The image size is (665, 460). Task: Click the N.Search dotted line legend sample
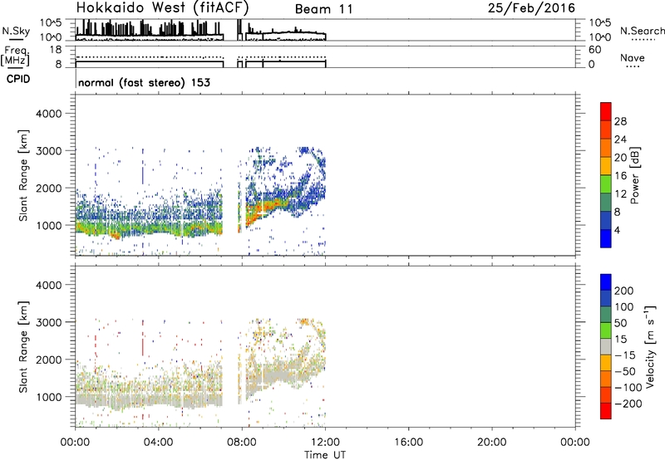pyautogui.click(x=643, y=40)
